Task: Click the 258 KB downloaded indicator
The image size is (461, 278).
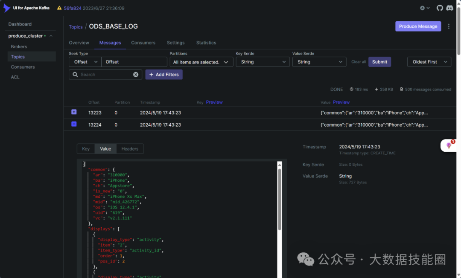Action: coord(384,89)
